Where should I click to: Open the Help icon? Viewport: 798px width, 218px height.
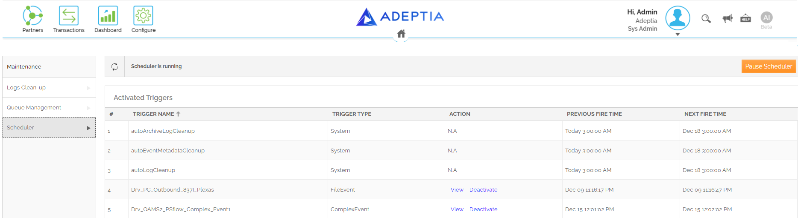(745, 18)
